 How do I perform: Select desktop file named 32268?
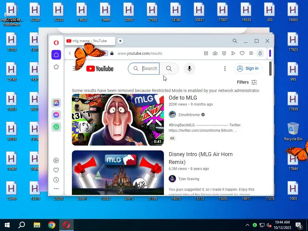[x=35, y=12]
